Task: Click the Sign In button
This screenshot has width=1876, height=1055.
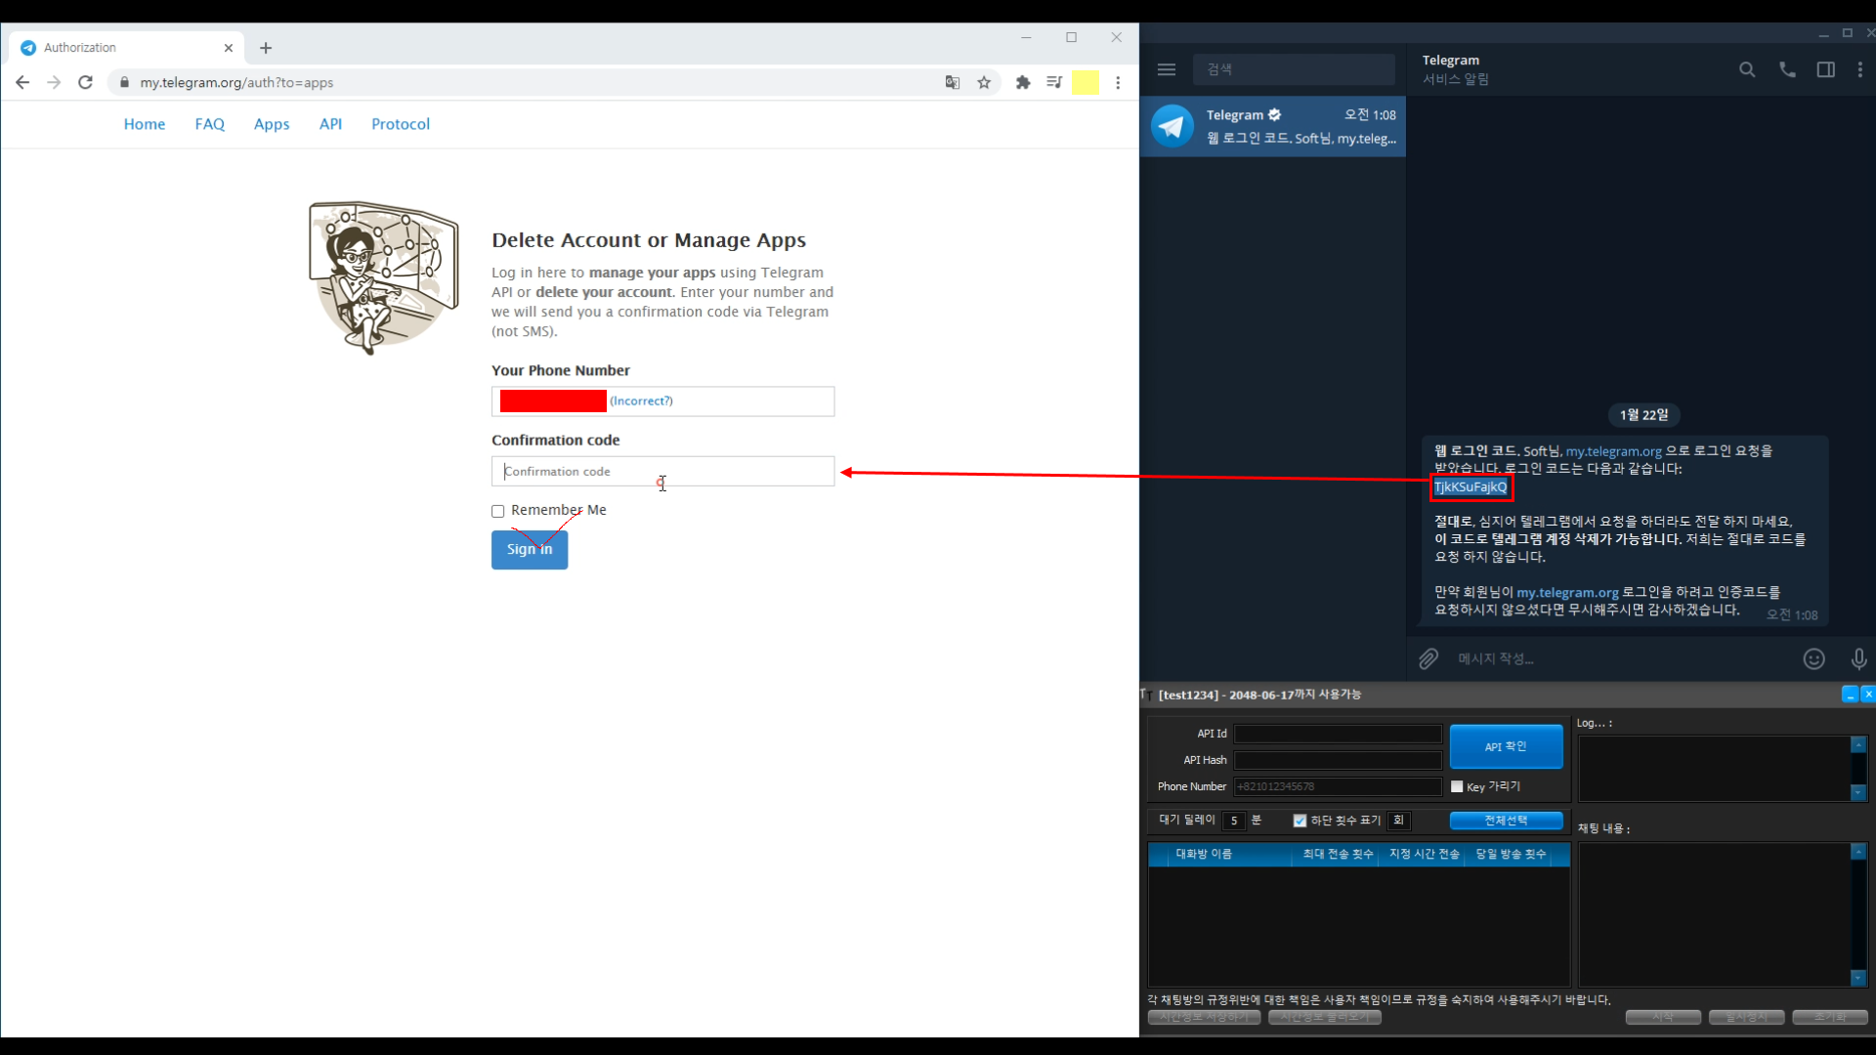Action: pyautogui.click(x=530, y=549)
